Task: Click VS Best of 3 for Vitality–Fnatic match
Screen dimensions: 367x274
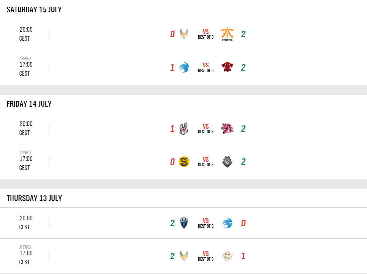Action: tap(206, 34)
